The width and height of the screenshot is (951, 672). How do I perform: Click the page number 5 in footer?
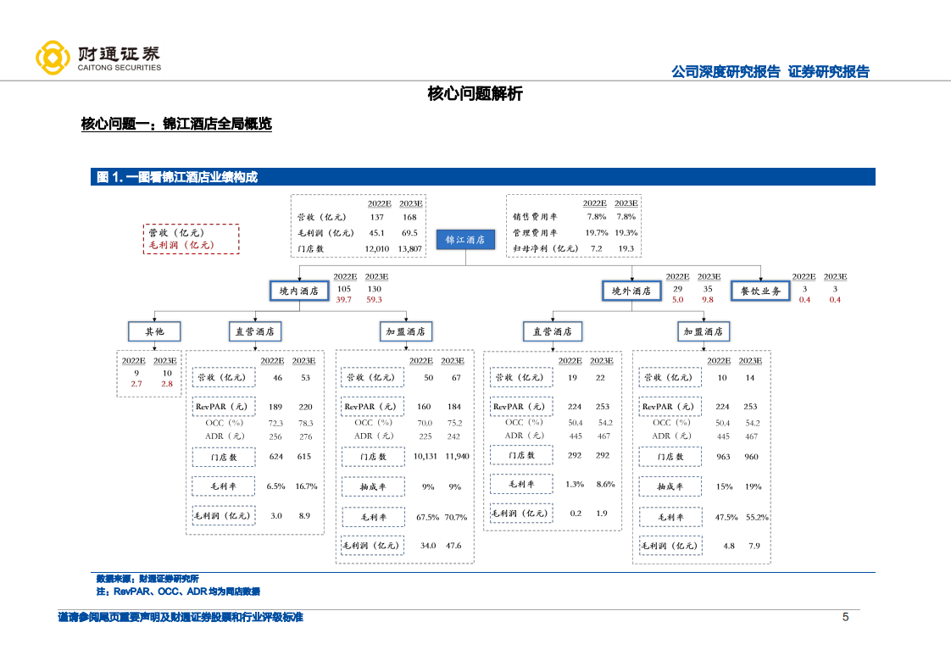(x=845, y=616)
